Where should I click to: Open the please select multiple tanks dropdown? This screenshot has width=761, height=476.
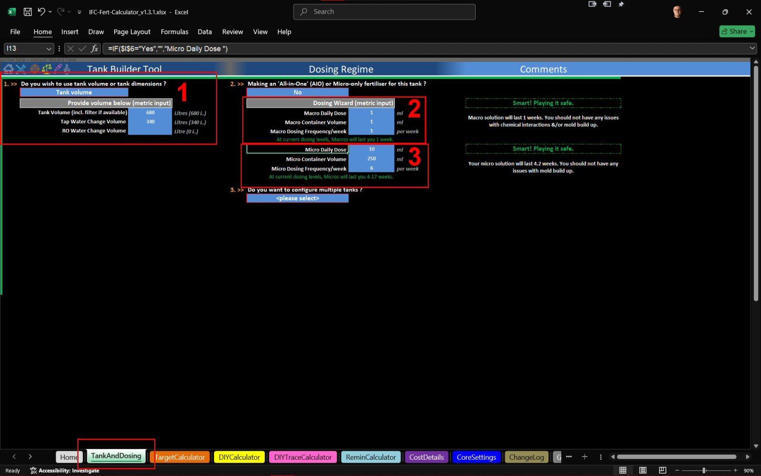[x=297, y=198]
